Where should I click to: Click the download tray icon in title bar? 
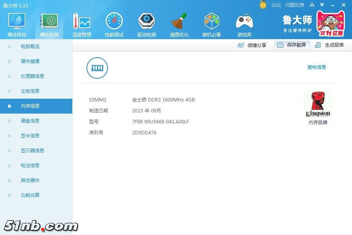point(312,5)
